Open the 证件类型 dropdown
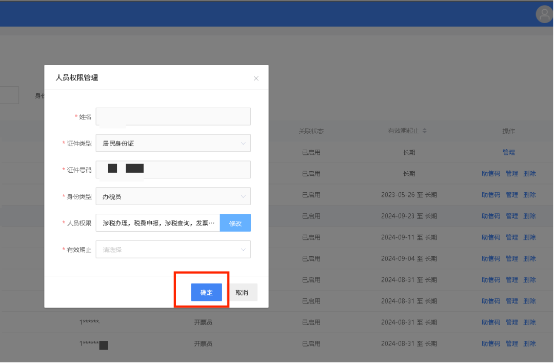The height and width of the screenshot is (364, 554). click(x=173, y=144)
